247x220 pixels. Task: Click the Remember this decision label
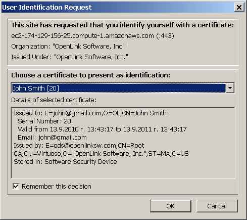click(x=57, y=187)
